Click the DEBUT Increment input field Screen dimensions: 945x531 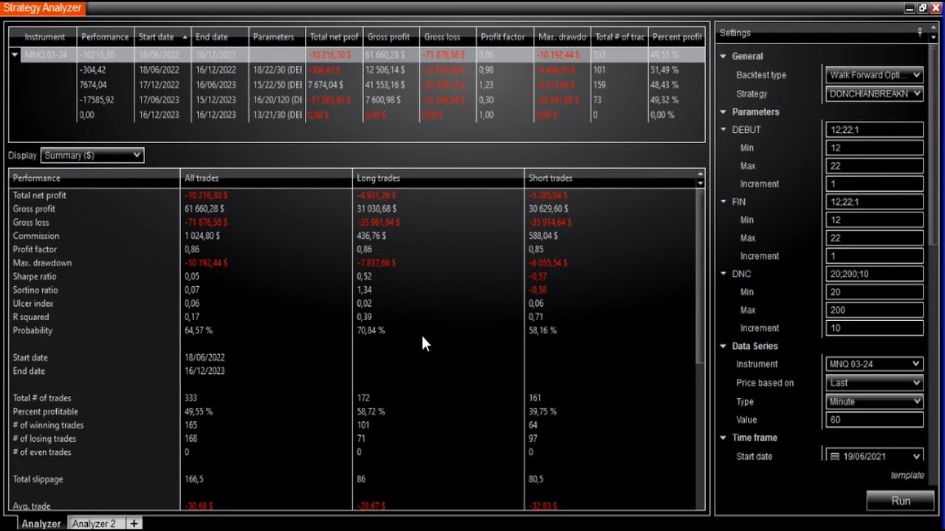[874, 184]
